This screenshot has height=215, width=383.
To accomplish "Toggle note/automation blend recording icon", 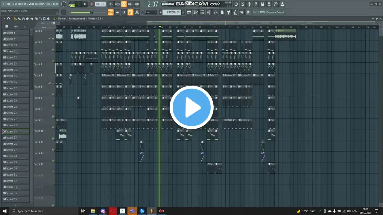I will (124, 12).
